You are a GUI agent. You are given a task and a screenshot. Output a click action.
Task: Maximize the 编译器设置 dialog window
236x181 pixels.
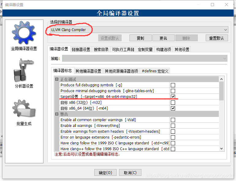tap(212, 5)
